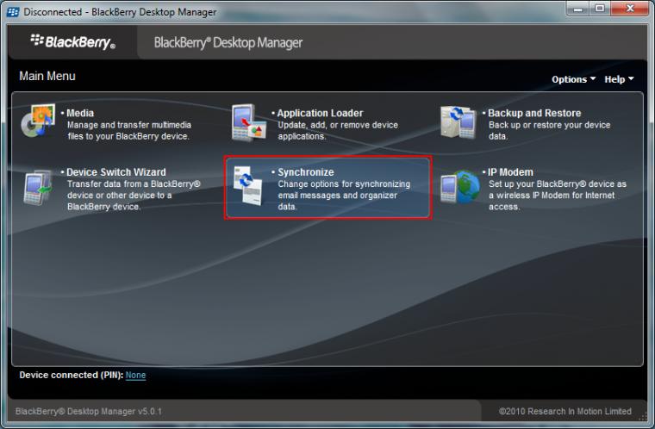This screenshot has height=429, width=655.
Task: Open the Media icon with flower and disc
Action: coord(38,121)
